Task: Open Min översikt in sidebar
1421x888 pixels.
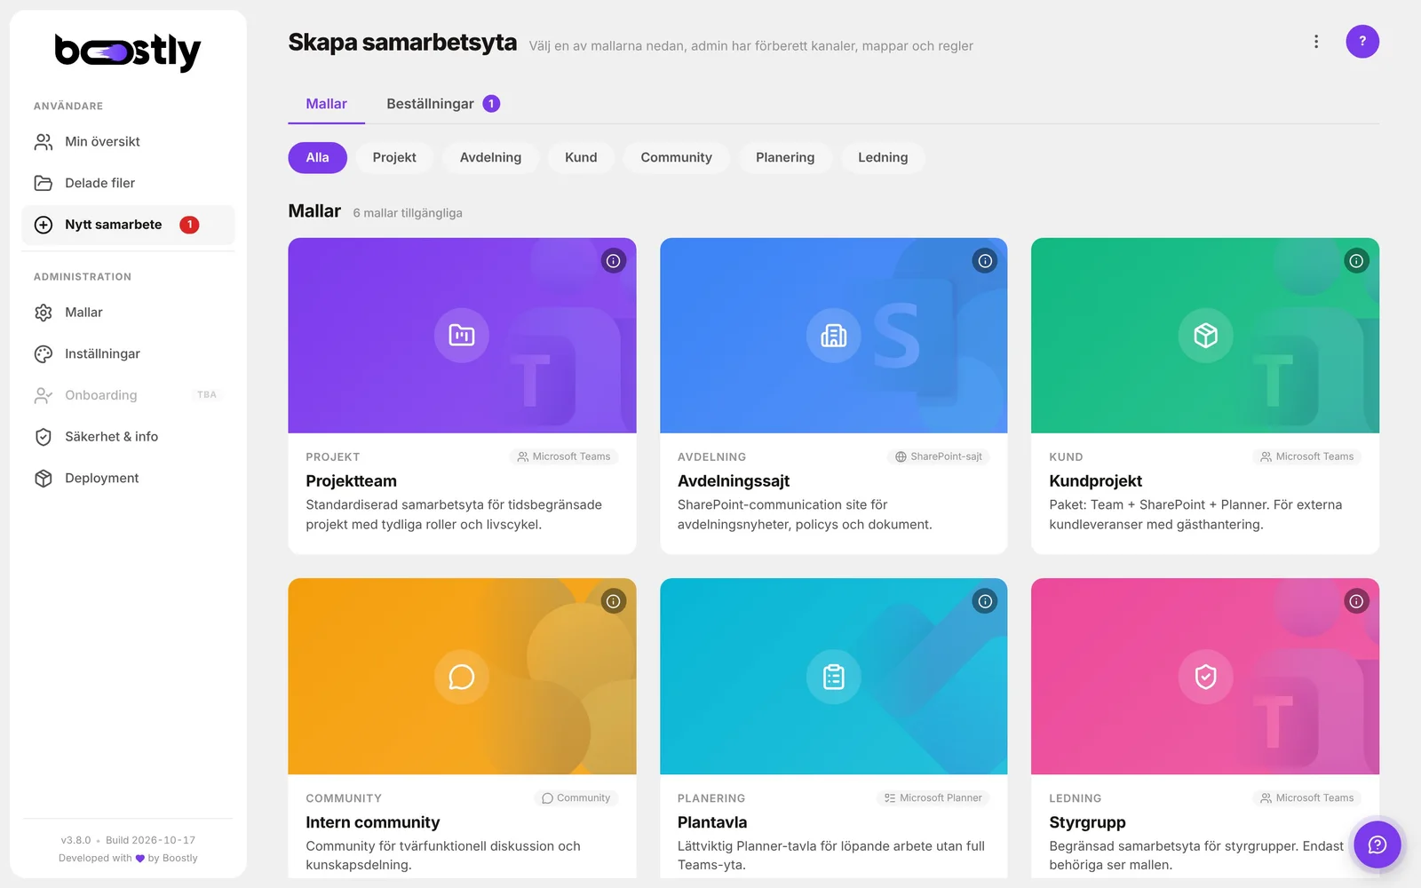Action: (x=128, y=142)
